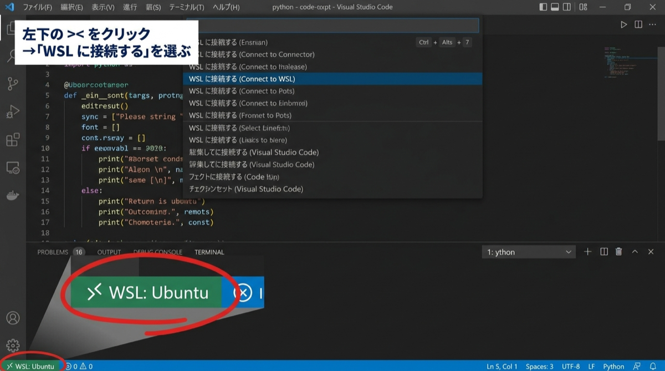Viewport: 665px width, 371px height.
Task: Select the 'フェクトに接続する (Code' palette entry
Action: point(332,176)
